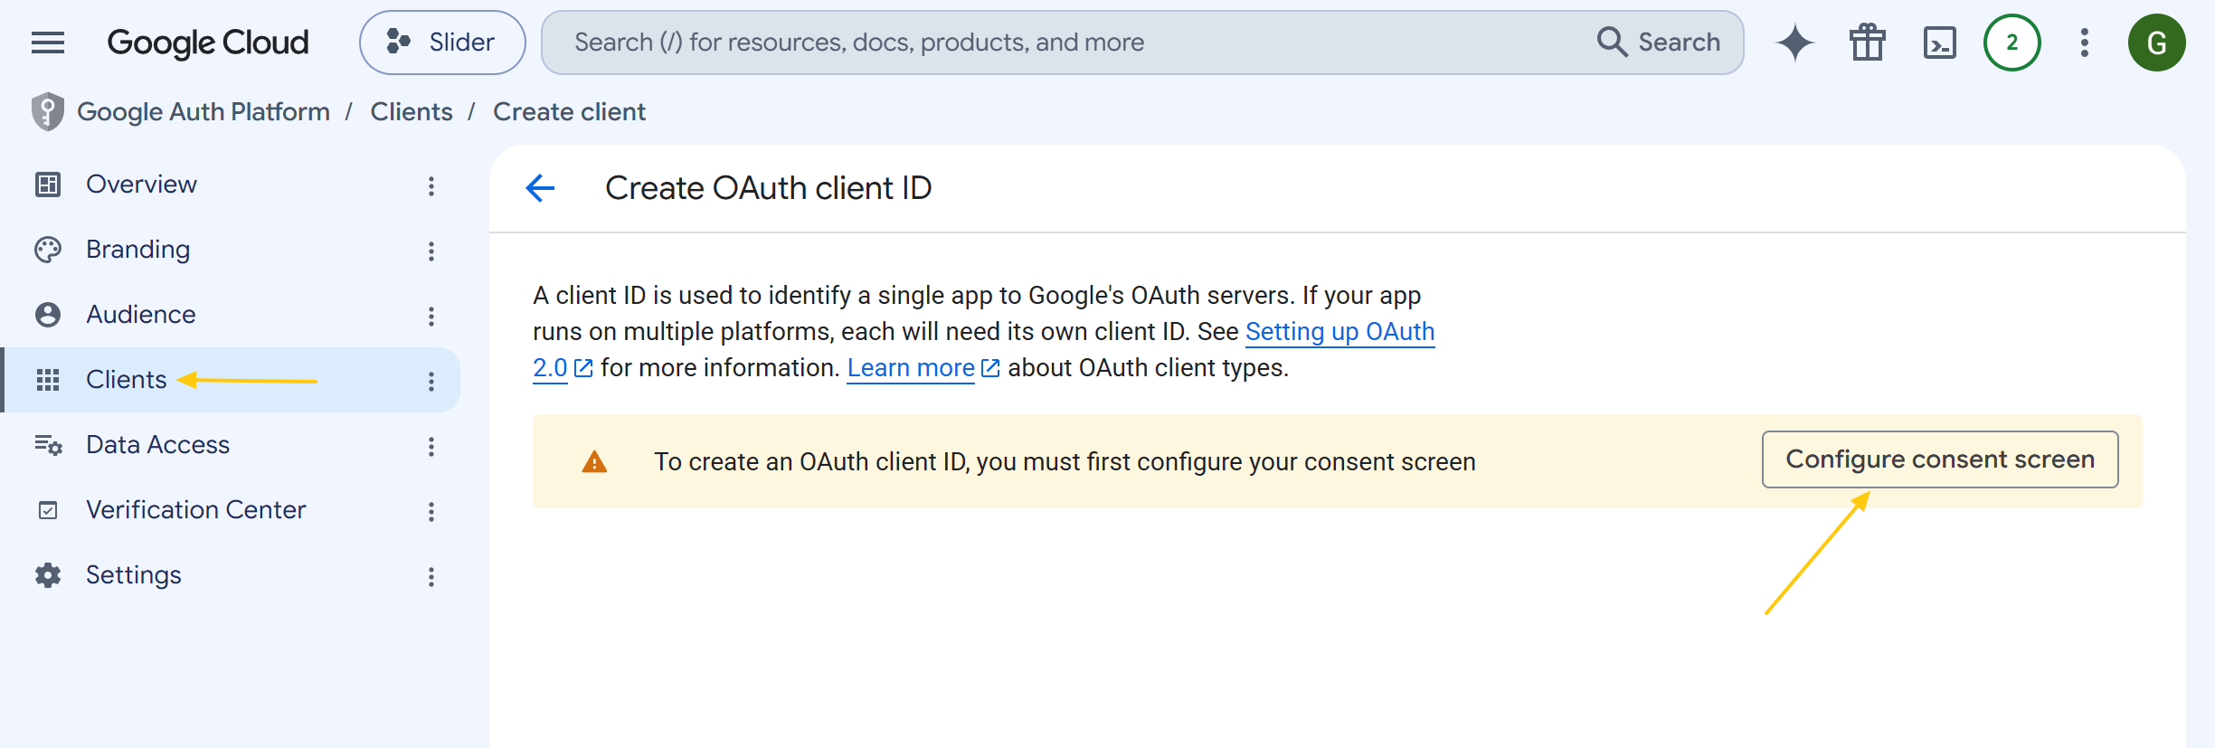The width and height of the screenshot is (2215, 748).
Task: Open the Data Access sidebar item
Action: [230, 445]
